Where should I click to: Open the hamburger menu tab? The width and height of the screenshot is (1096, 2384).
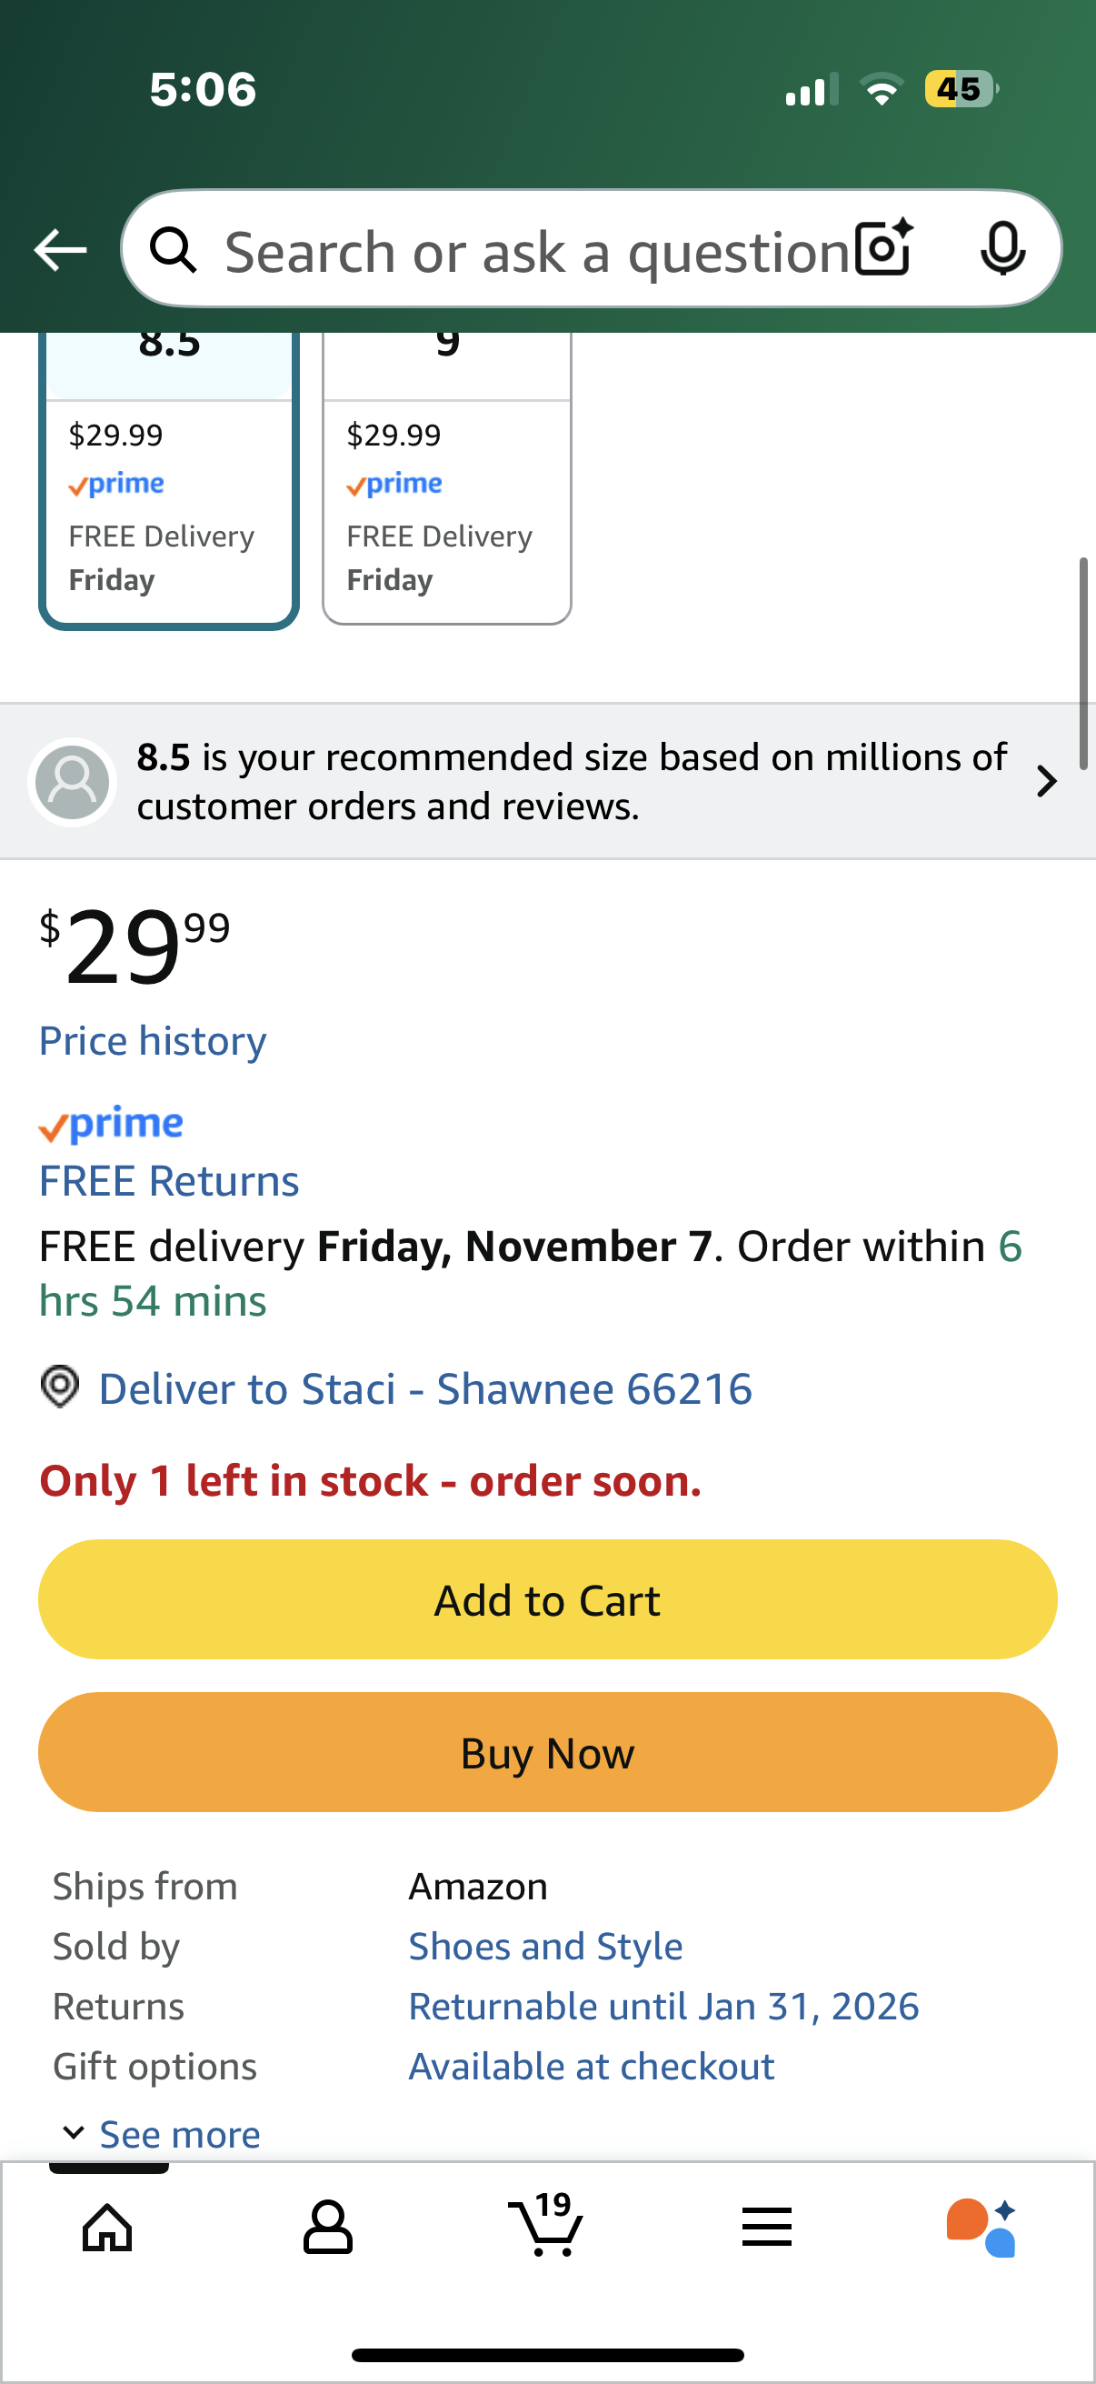click(767, 2227)
